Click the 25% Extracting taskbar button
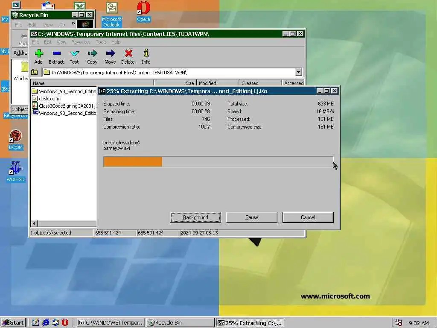The image size is (437, 328). (x=250, y=323)
